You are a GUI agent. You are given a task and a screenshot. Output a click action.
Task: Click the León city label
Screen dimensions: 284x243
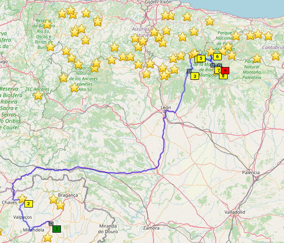click(166, 108)
